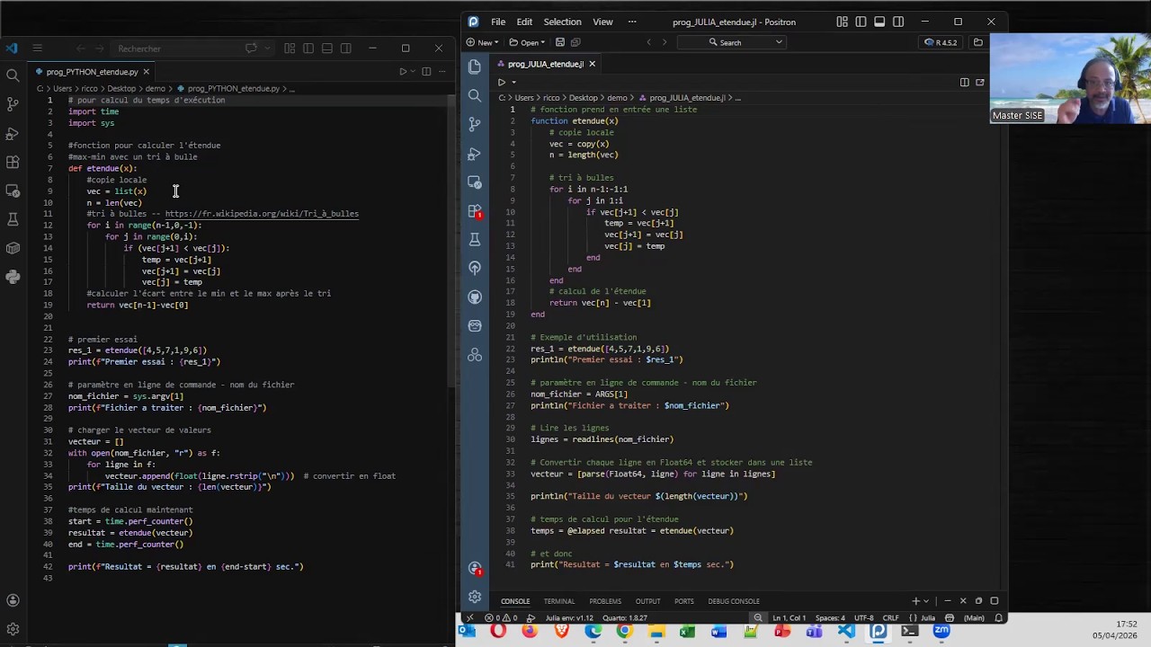The width and height of the screenshot is (1151, 647).
Task: Click the CRLF line ending indicator
Action: [890, 618]
